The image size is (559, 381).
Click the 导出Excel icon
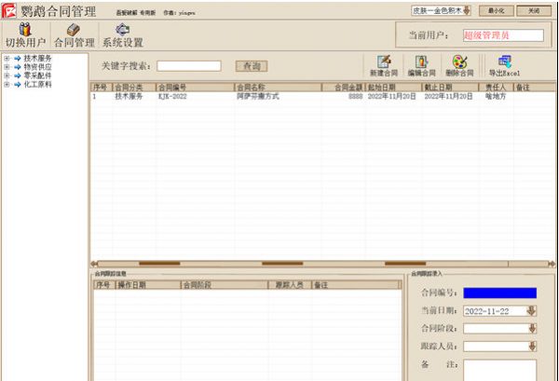(x=504, y=61)
